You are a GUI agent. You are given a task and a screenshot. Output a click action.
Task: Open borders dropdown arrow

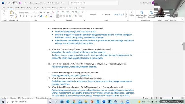tap(83, 16)
